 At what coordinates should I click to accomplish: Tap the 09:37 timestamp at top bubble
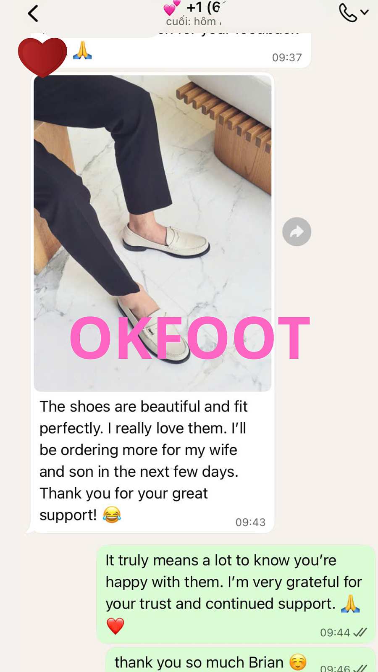[x=287, y=58]
